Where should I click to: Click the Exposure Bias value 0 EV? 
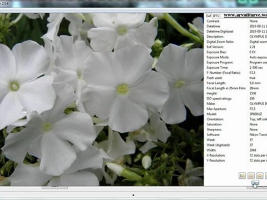pos(253,52)
